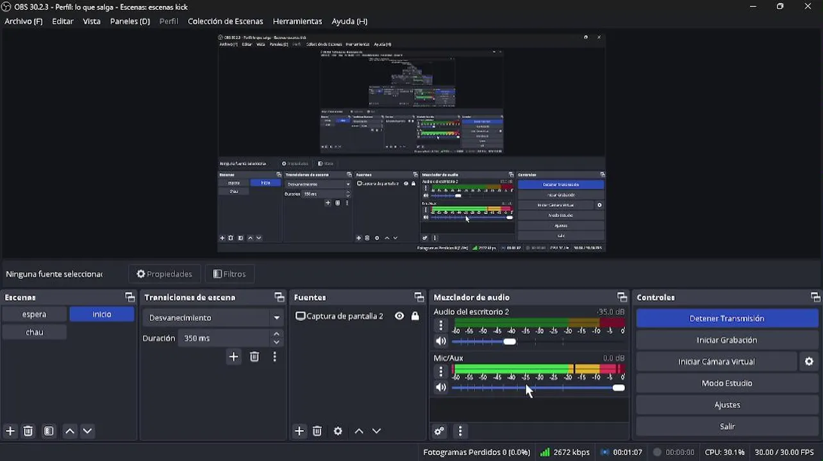Add a transition with plus icon
The height and width of the screenshot is (461, 823).
coord(233,357)
